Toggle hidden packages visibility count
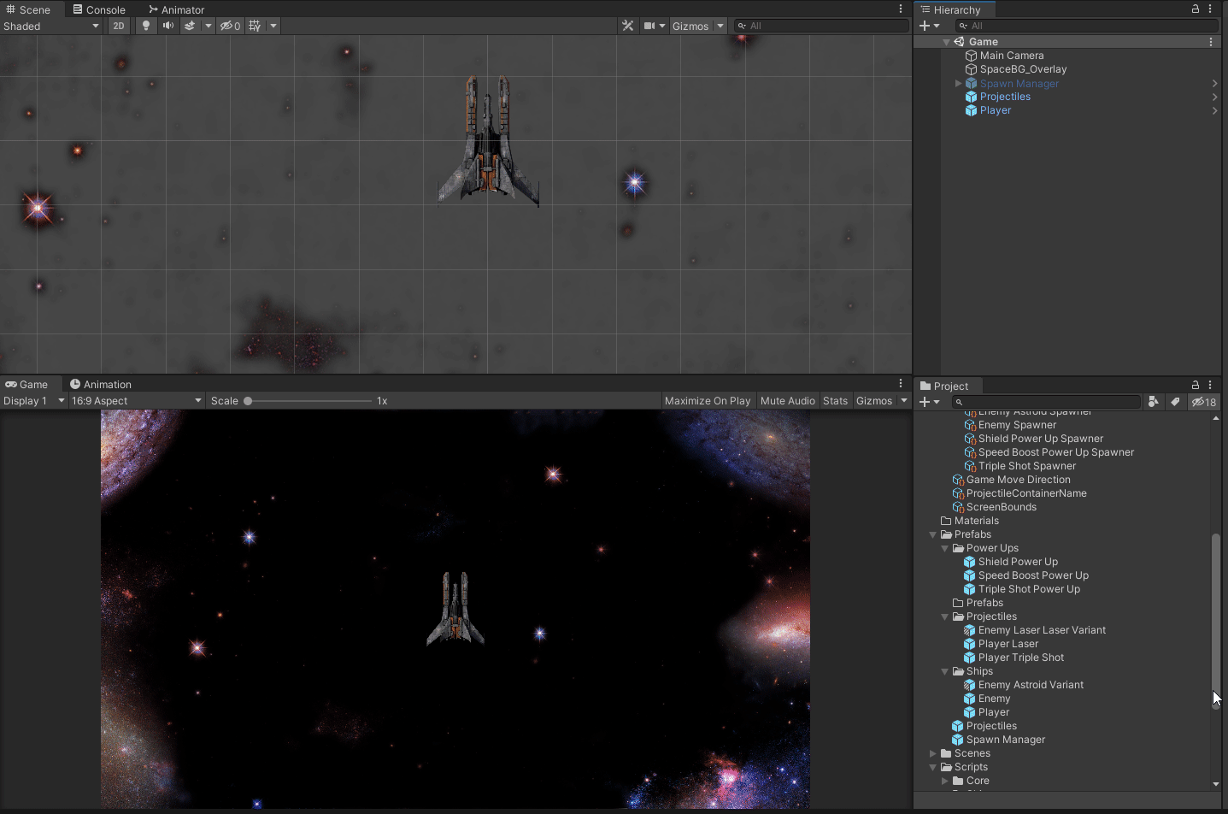The width and height of the screenshot is (1228, 814). click(1203, 402)
